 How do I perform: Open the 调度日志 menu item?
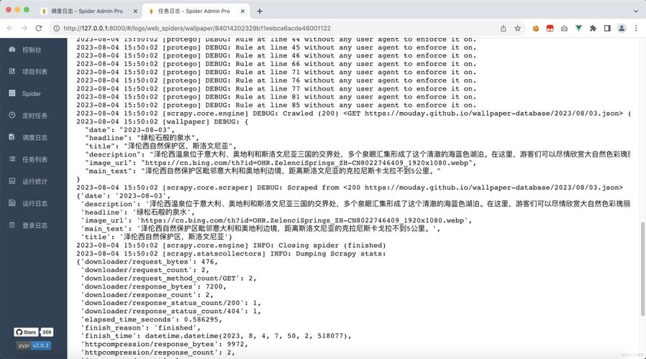(x=33, y=137)
